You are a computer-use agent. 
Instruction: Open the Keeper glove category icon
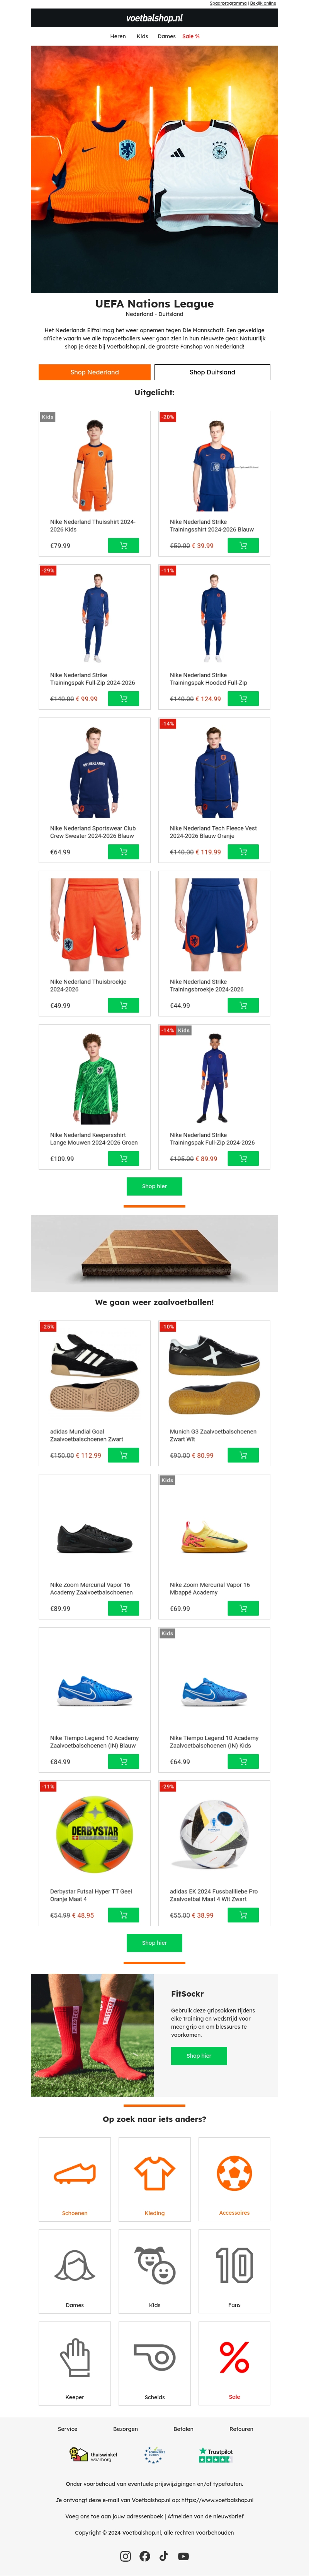(75, 2357)
